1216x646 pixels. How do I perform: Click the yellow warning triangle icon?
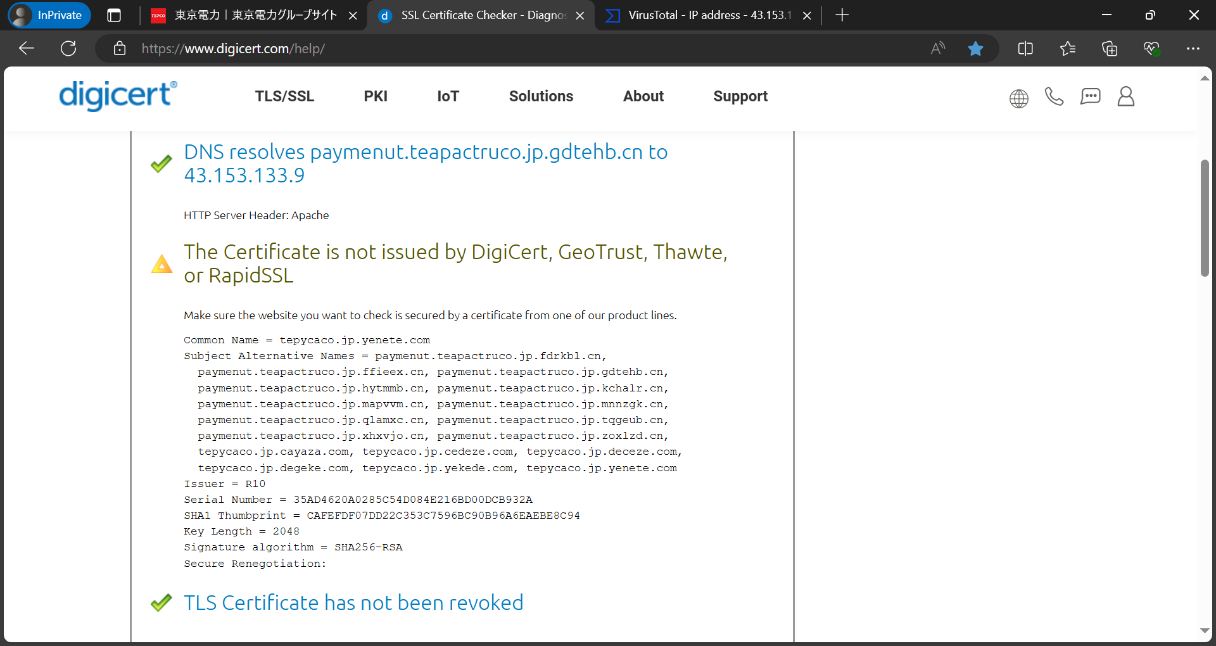click(161, 263)
